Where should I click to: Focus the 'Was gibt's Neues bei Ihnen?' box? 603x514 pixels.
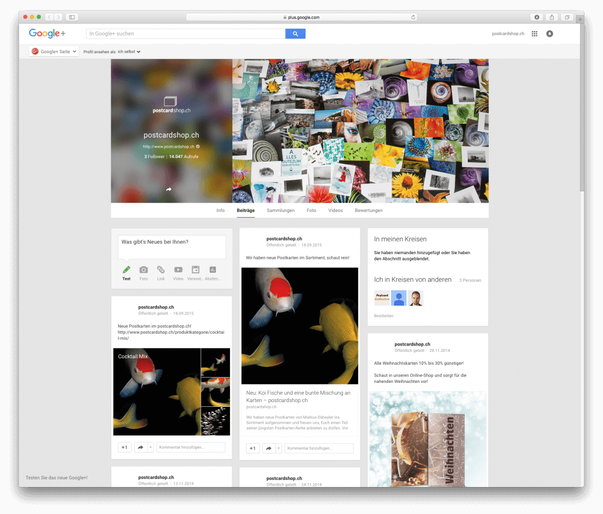click(x=172, y=247)
